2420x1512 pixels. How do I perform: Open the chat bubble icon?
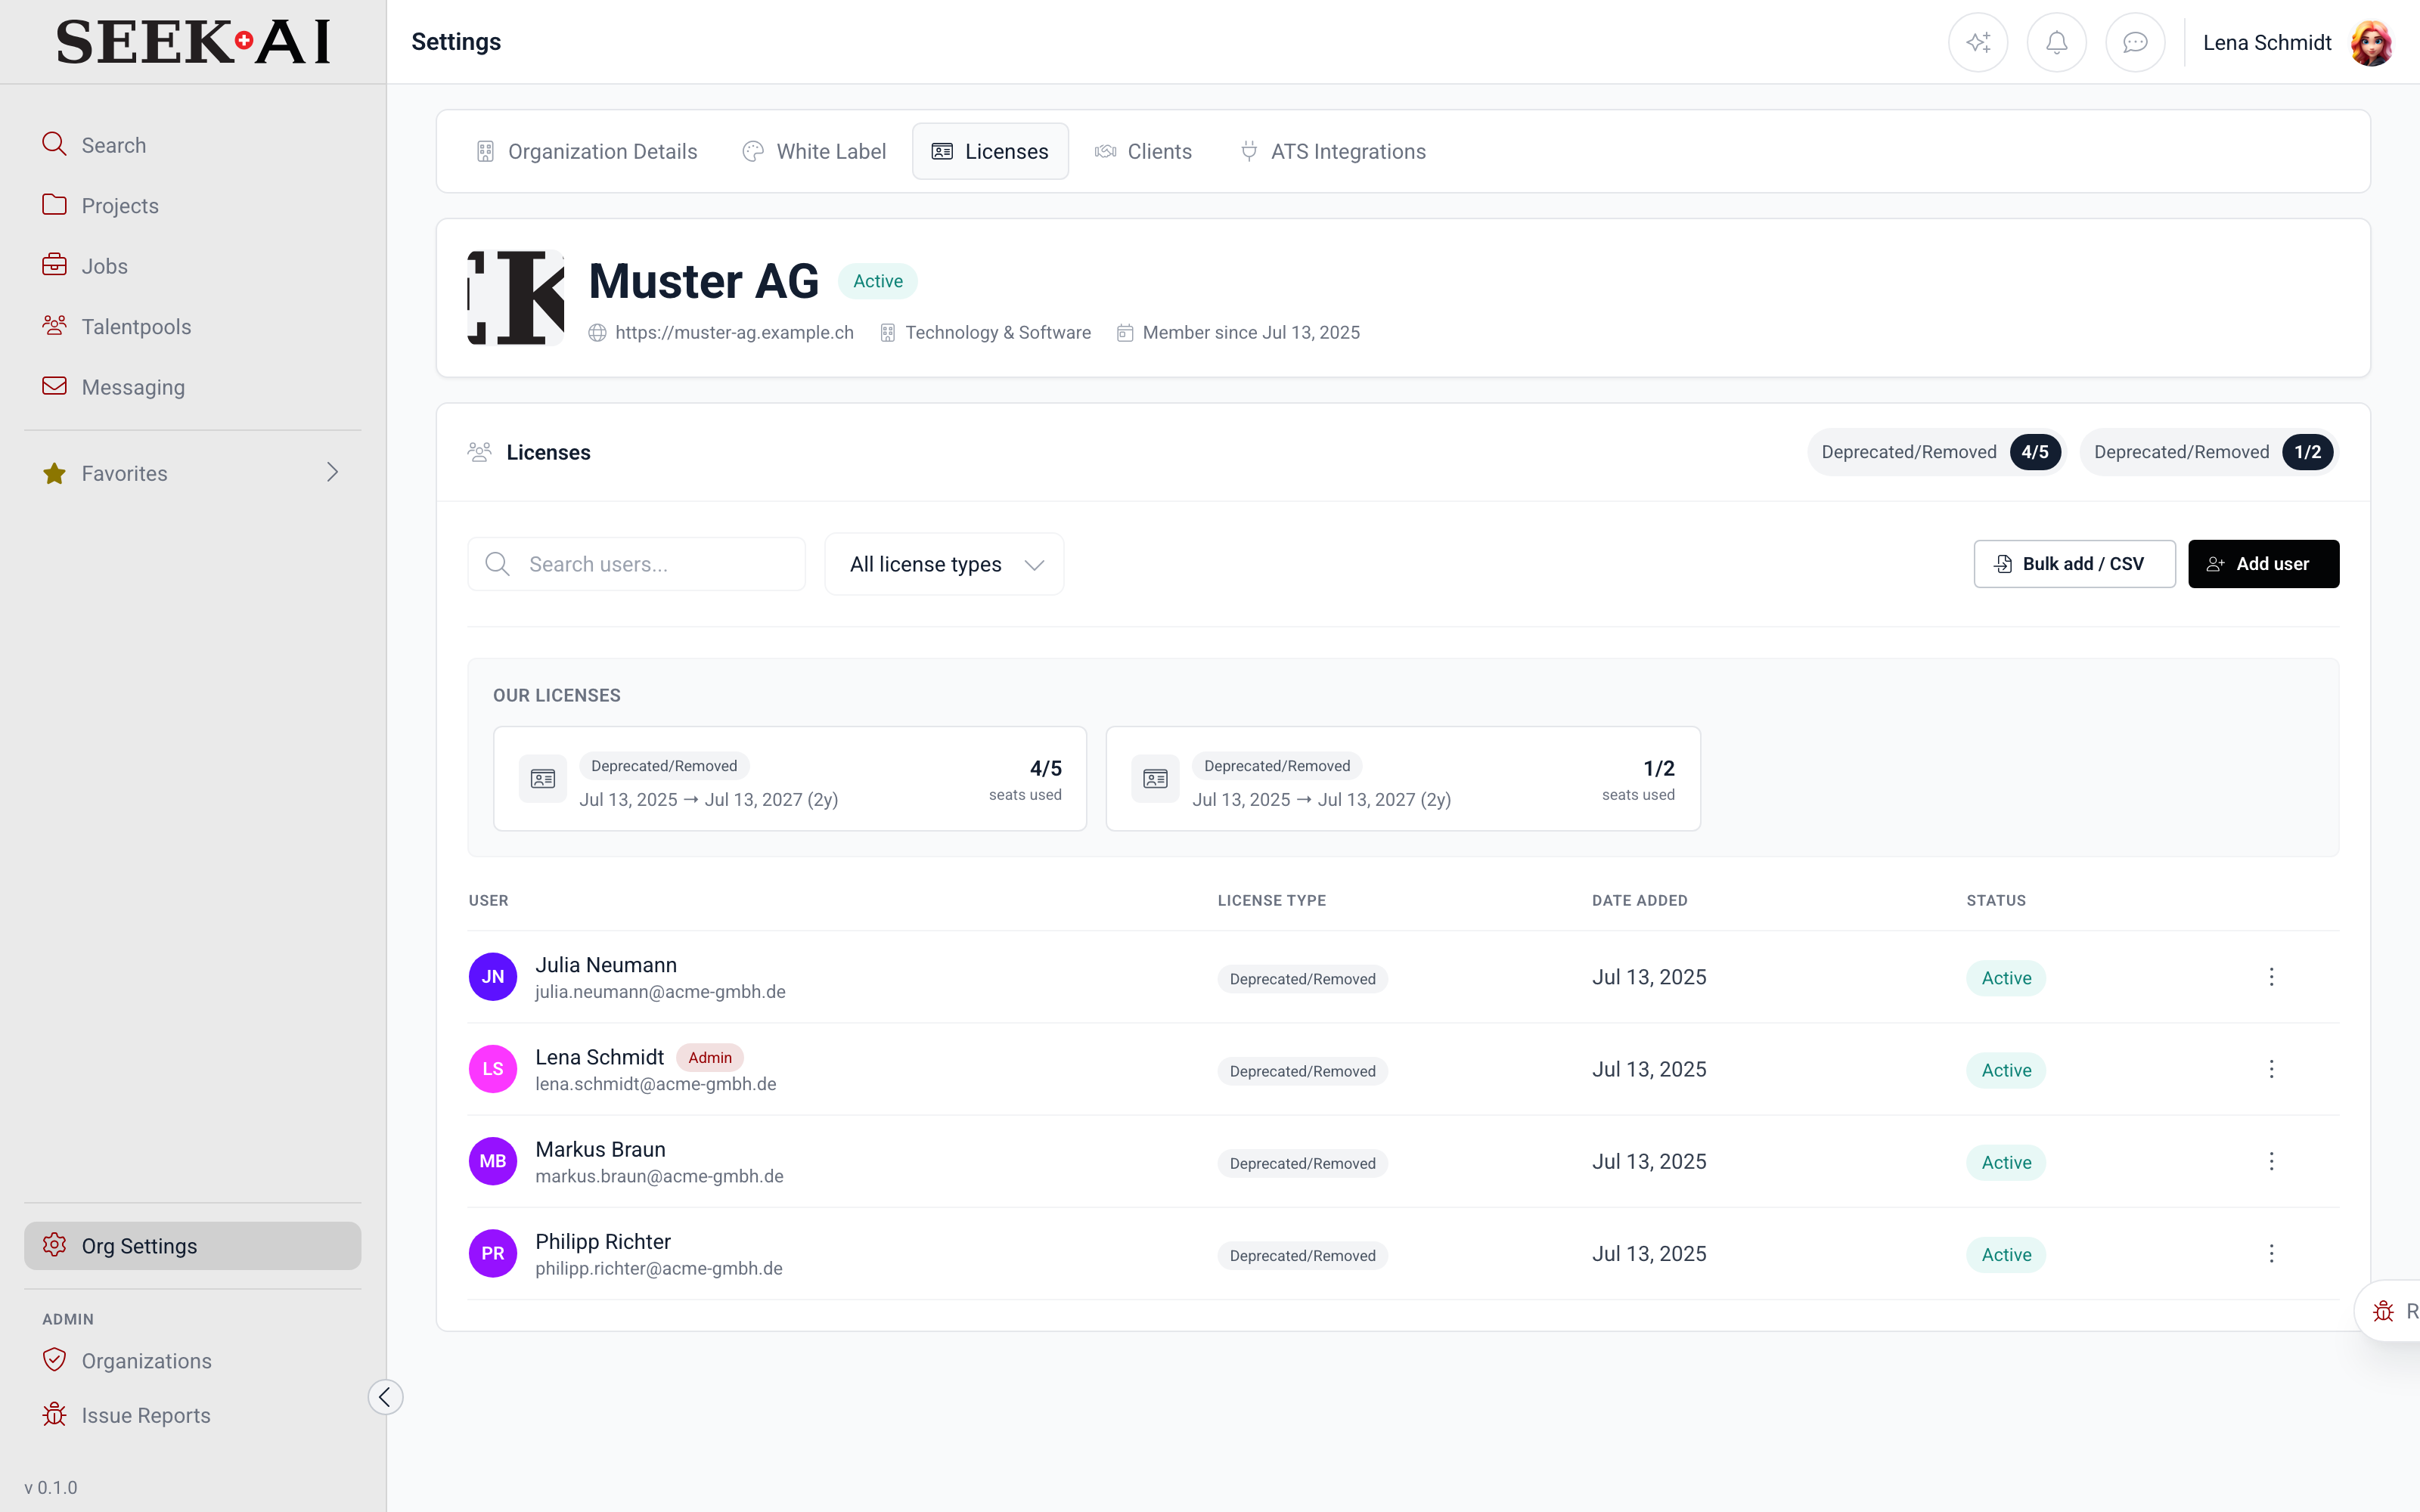click(x=2135, y=42)
